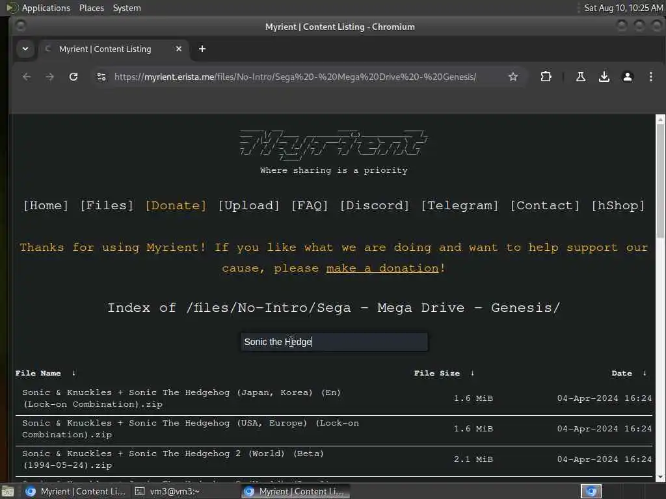Click the Index of /files/No-Intro heading
666x499 pixels.
click(334, 307)
